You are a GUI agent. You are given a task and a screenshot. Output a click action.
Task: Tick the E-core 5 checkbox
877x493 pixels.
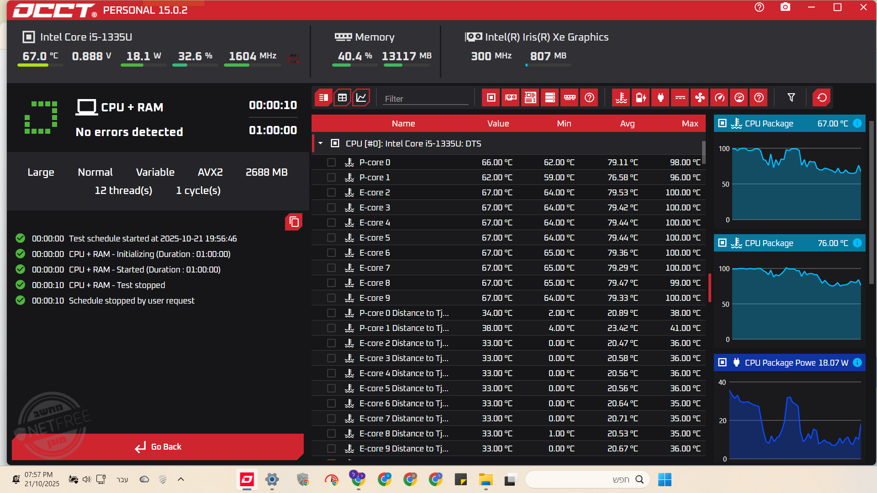332,238
